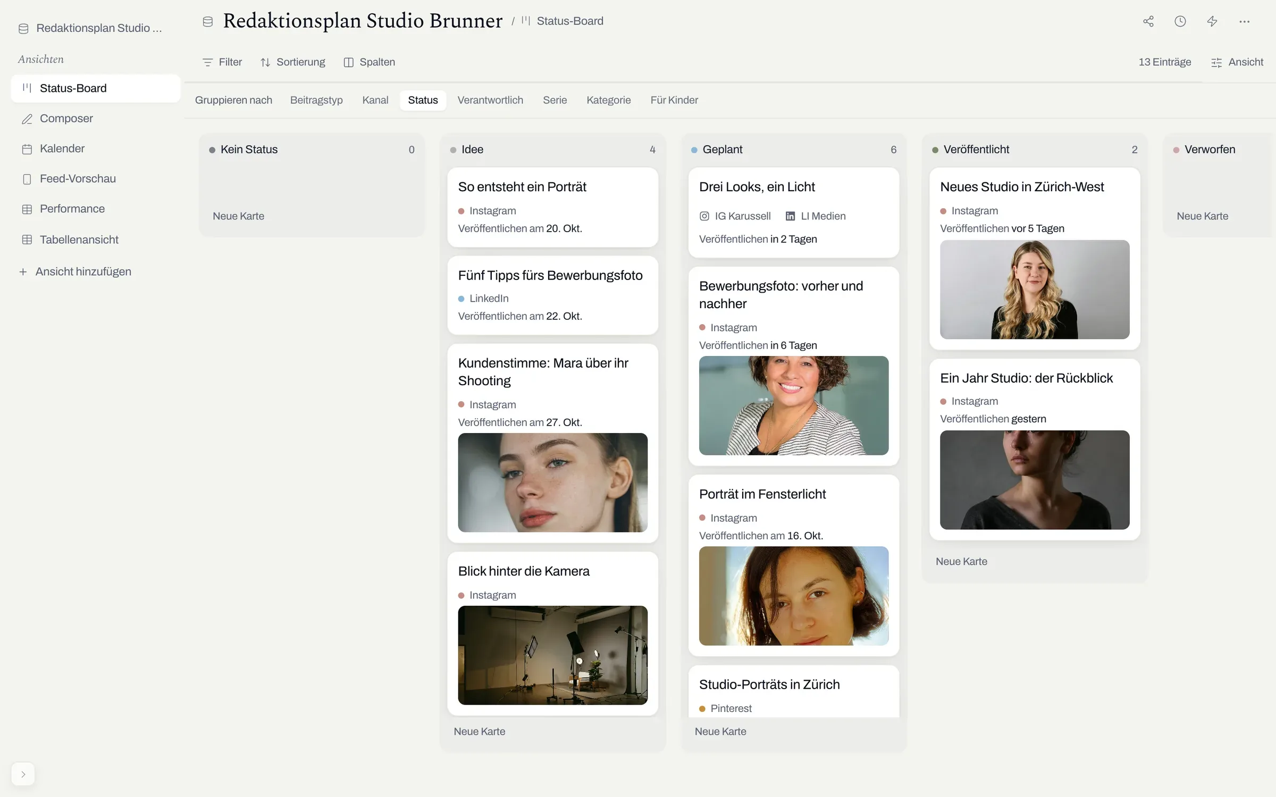The width and height of the screenshot is (1276, 797).
Task: Open the Spalten column settings
Action: tap(370, 62)
